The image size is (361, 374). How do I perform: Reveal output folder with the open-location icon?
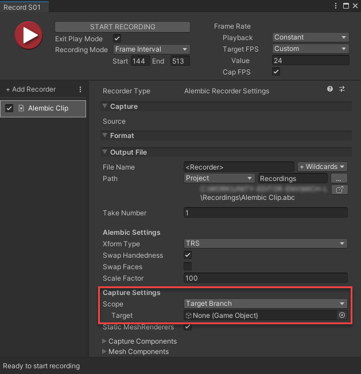[x=339, y=190]
